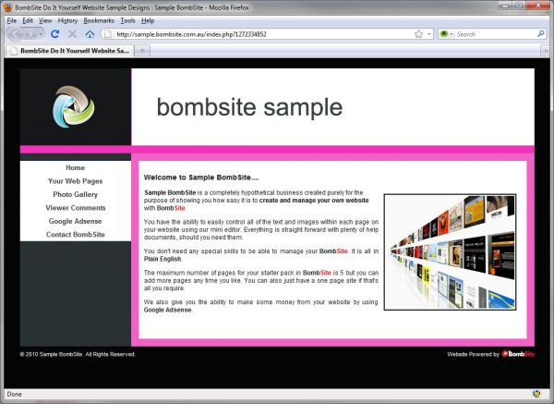The width and height of the screenshot is (554, 404).
Task: Open the Tools menu
Action: 127,20
